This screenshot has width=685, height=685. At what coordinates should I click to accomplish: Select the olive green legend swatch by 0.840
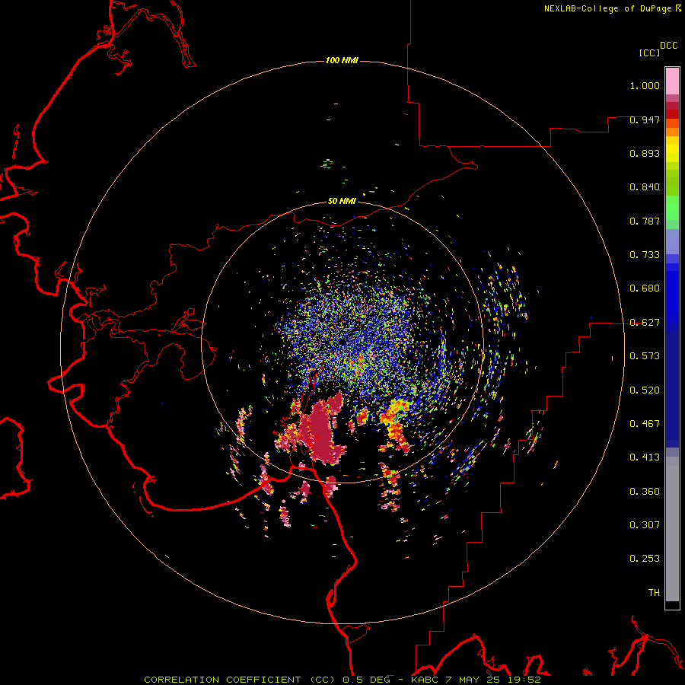672,183
